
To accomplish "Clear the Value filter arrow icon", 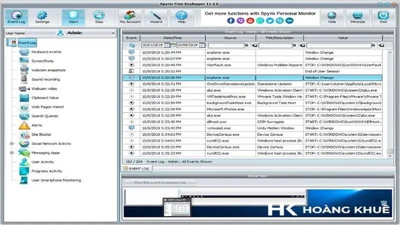I will point(381,46).
